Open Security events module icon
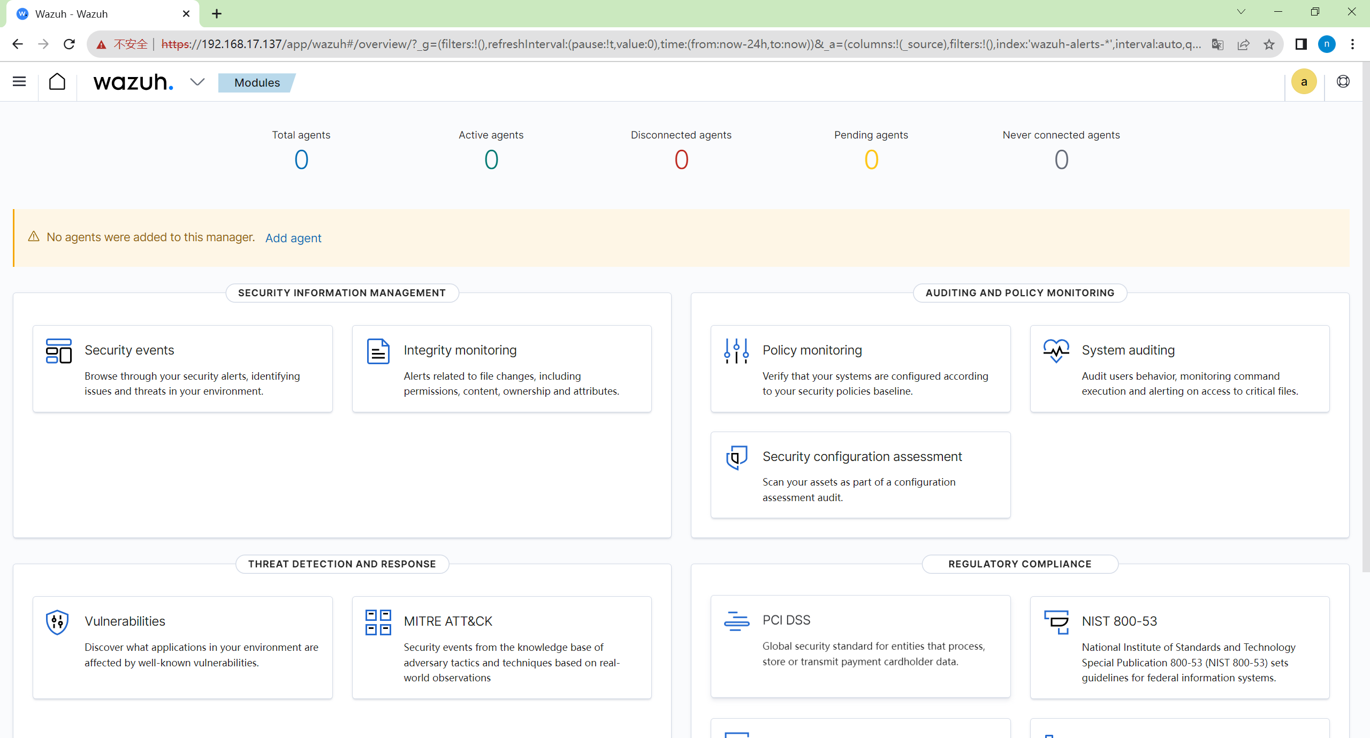The image size is (1370, 738). pyautogui.click(x=59, y=351)
